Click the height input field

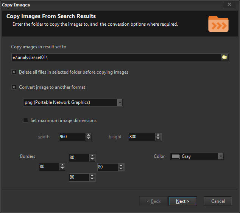tap(142, 137)
